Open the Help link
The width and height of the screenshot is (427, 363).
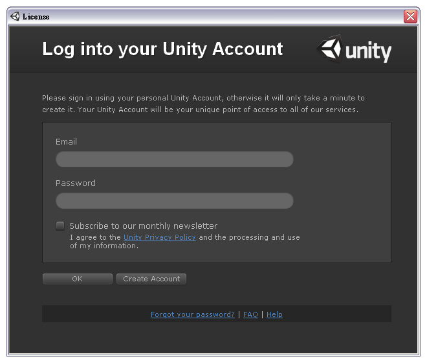[274, 314]
